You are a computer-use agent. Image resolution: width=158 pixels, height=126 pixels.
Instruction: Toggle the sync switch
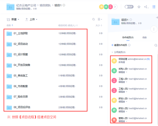[x=129, y=7]
